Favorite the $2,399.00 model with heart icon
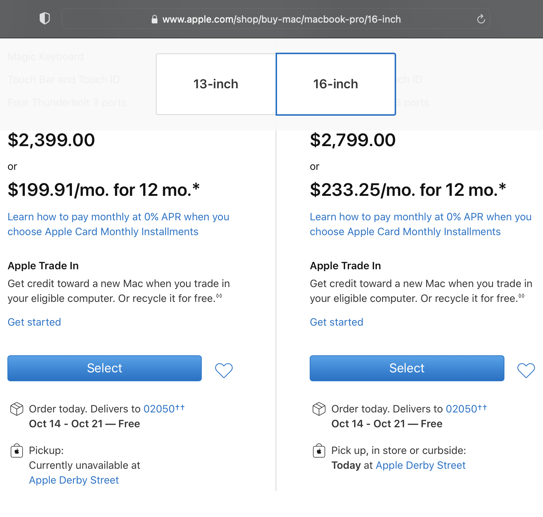The width and height of the screenshot is (543, 517). pyautogui.click(x=224, y=370)
